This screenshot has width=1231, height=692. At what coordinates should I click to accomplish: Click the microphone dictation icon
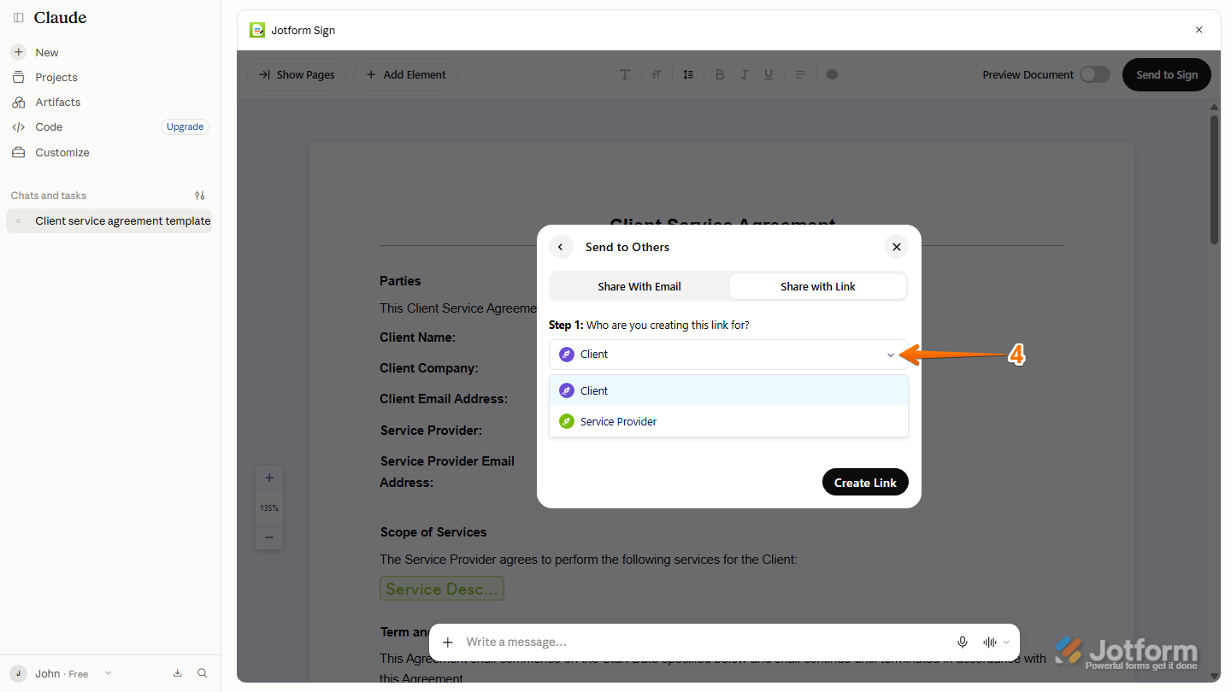pyautogui.click(x=963, y=642)
